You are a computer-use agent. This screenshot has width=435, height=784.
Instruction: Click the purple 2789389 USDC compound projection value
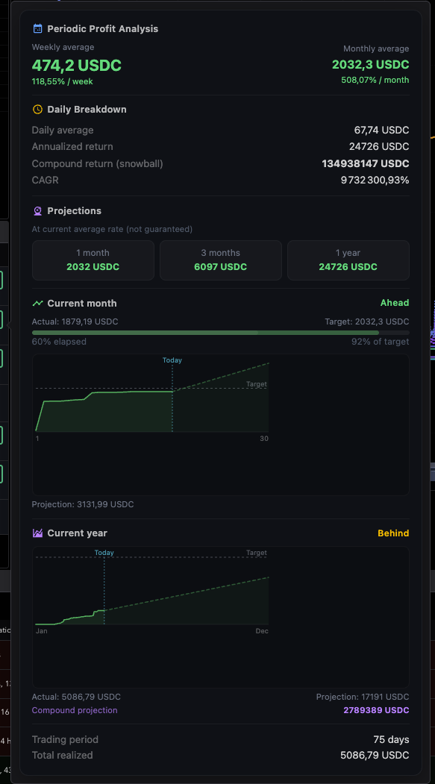376,710
